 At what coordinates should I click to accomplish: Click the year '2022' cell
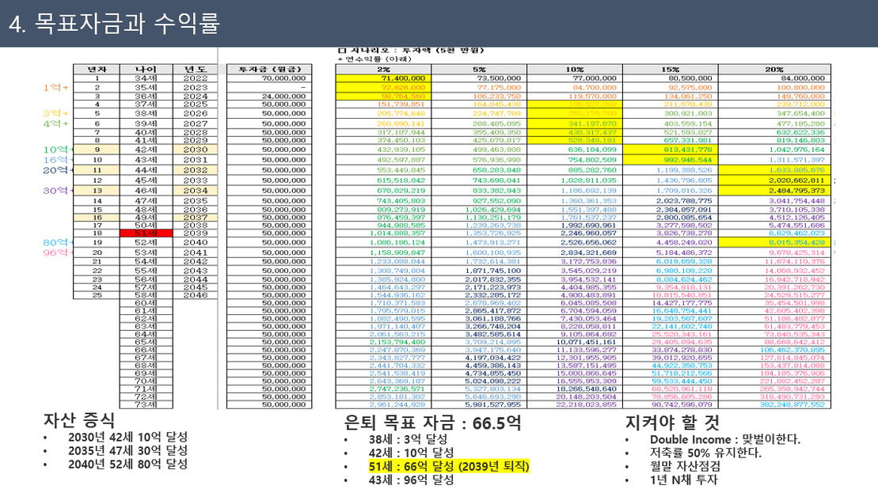(x=196, y=78)
